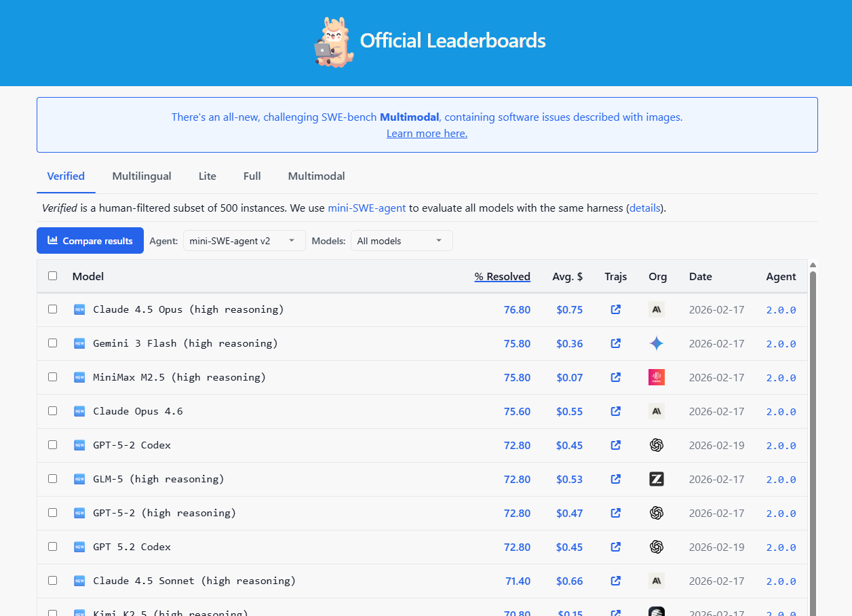Image resolution: width=852 pixels, height=616 pixels.
Task: Click the NEW badge beside MiniMax M2.5
Action: [79, 377]
